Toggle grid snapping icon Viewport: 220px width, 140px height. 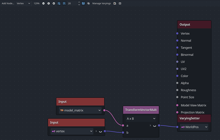coord(64,3)
